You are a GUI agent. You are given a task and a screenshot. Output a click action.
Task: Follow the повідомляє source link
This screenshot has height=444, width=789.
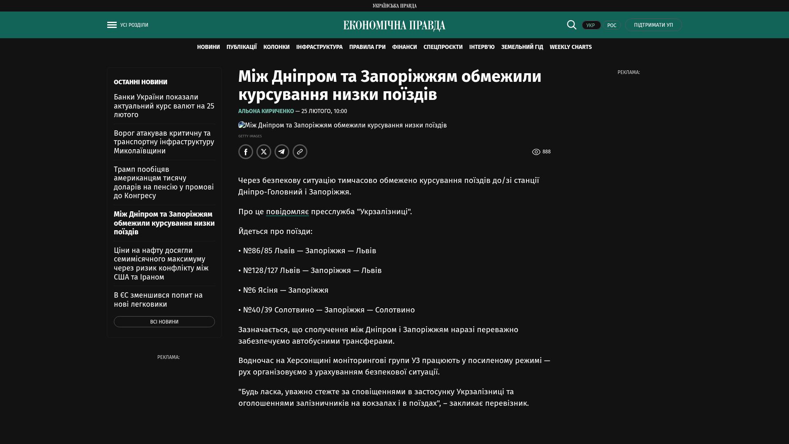[x=287, y=212]
